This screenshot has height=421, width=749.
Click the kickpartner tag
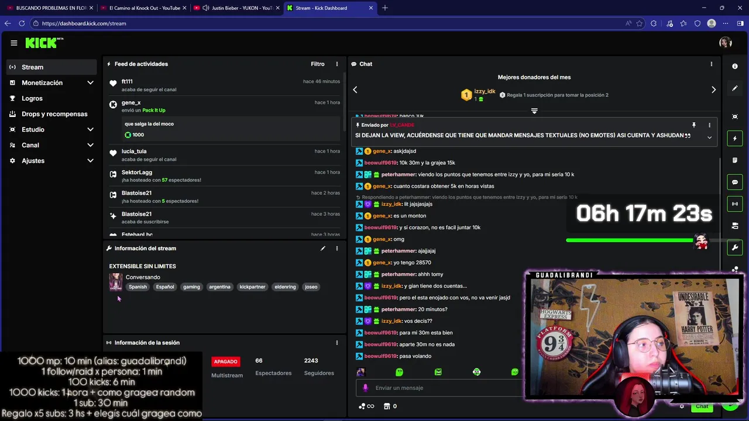[252, 287]
